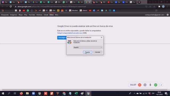Switch to the Ale browser tab
Image resolution: width=170 pixels, height=96 pixels.
95,2
